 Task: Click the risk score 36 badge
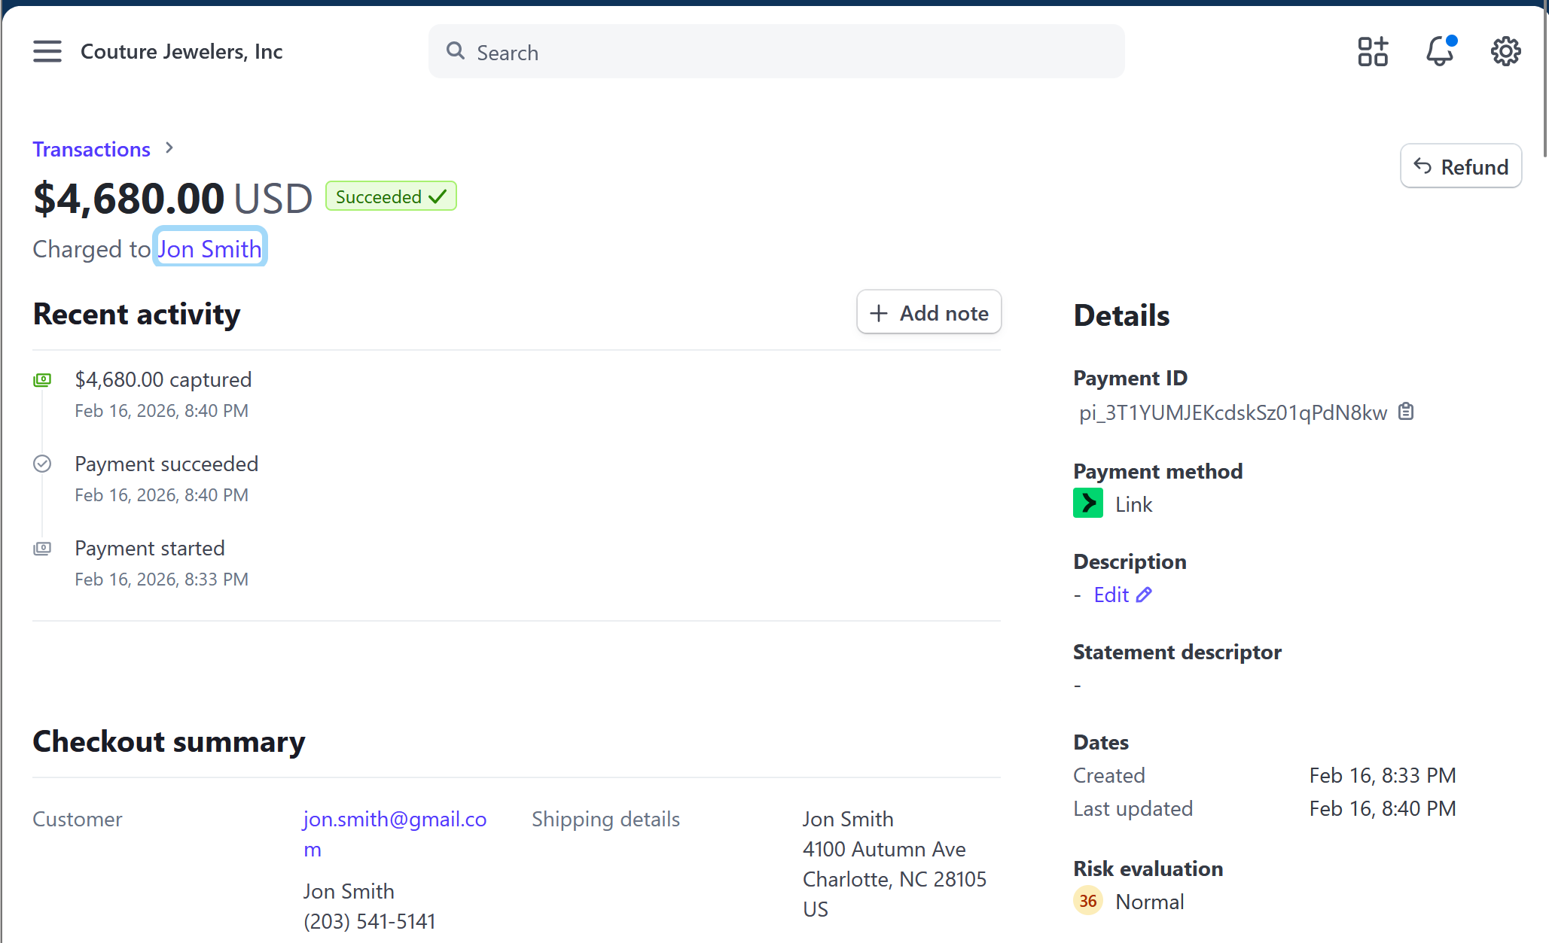click(x=1087, y=900)
